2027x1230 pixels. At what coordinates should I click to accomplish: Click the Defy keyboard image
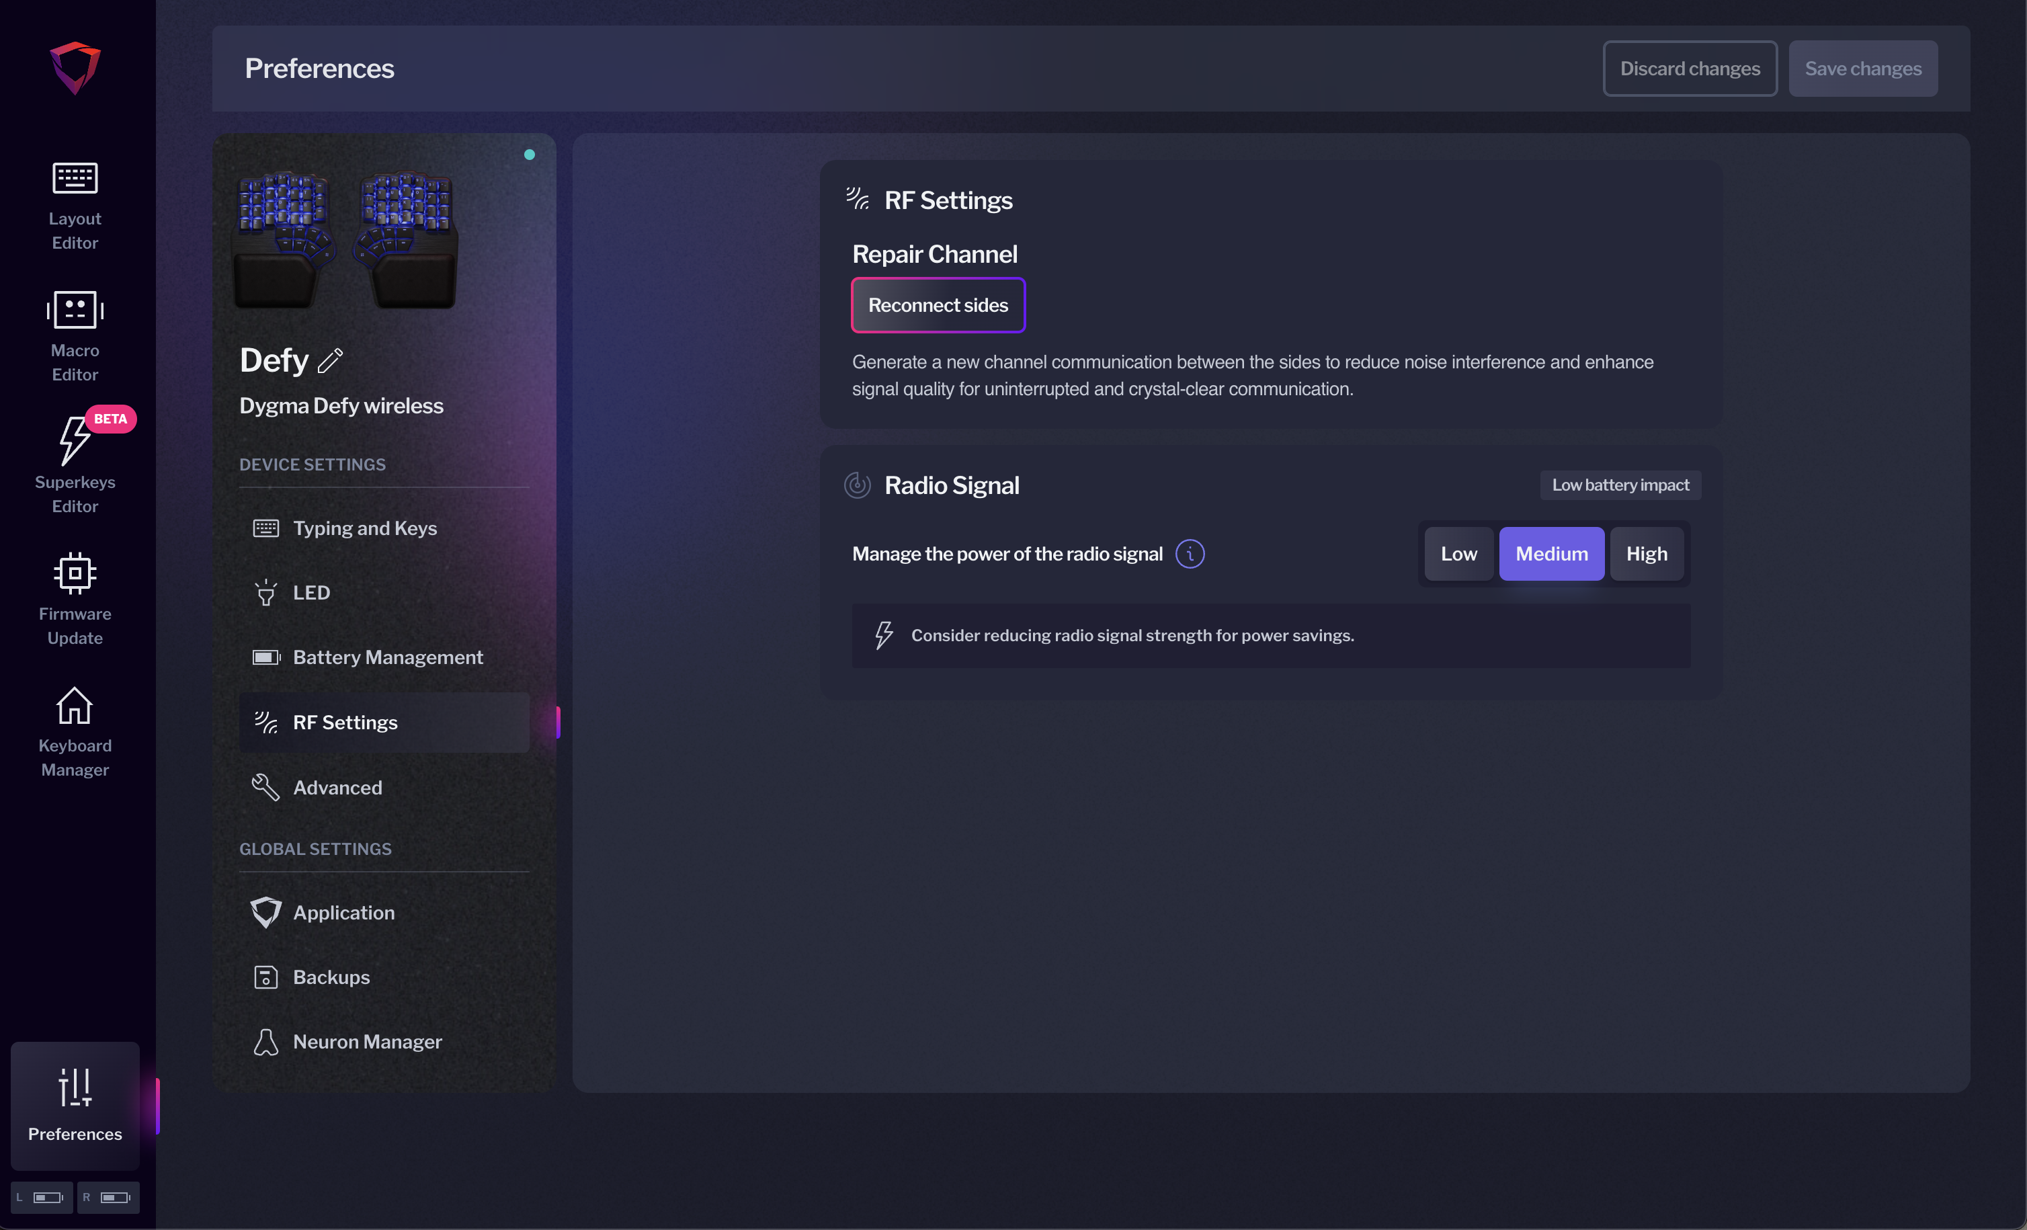345,239
